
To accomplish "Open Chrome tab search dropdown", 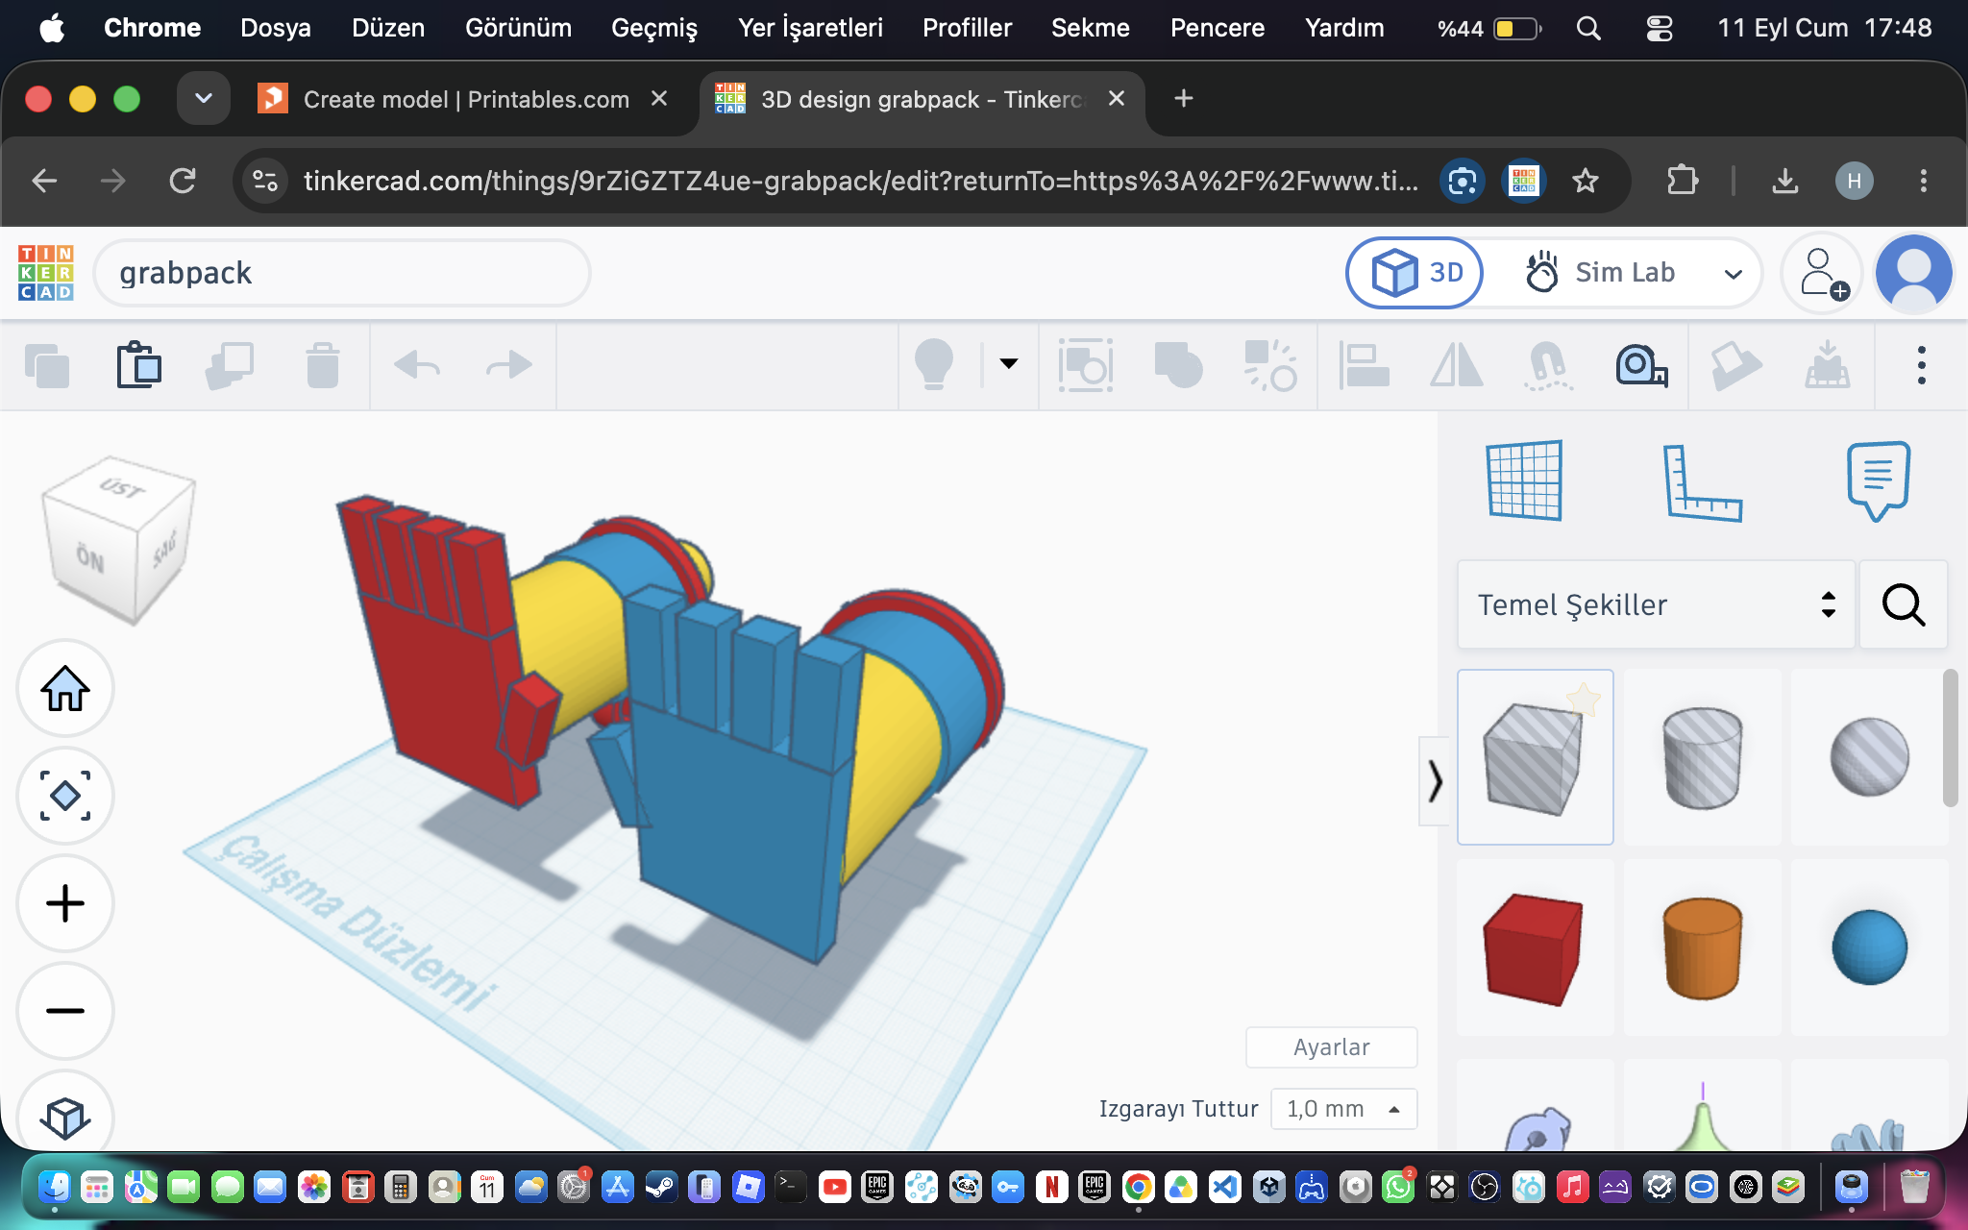I will click(x=204, y=98).
